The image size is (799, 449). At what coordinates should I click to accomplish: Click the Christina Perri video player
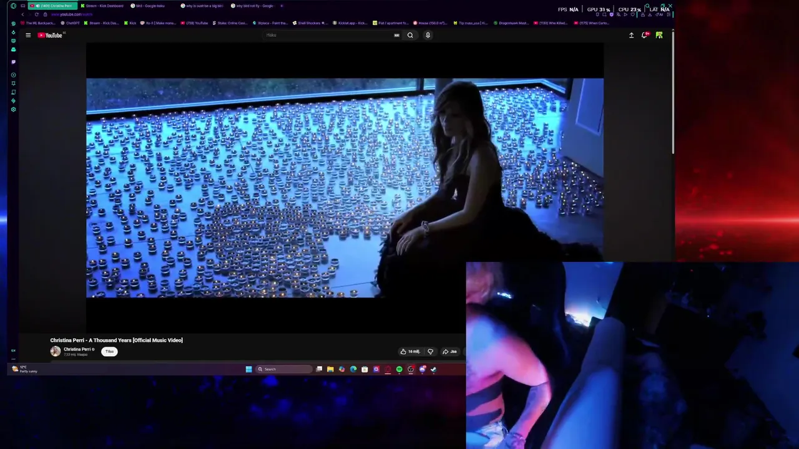(345, 187)
